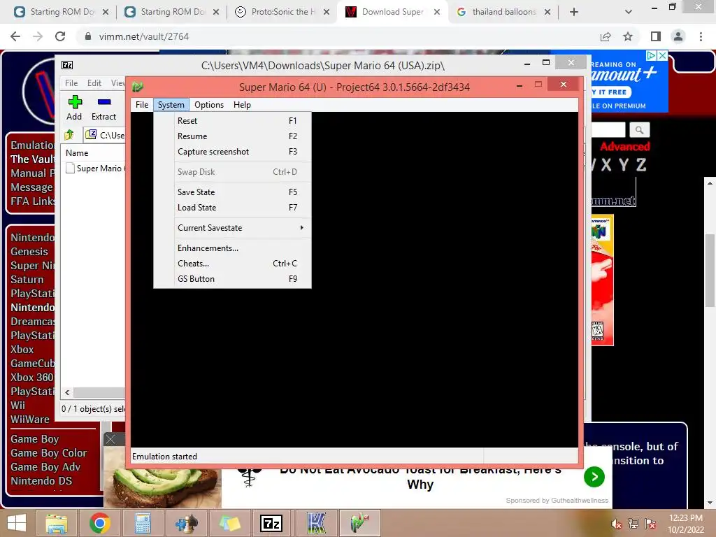
Task: Go up one folder in 7-Zip
Action: coord(69,135)
